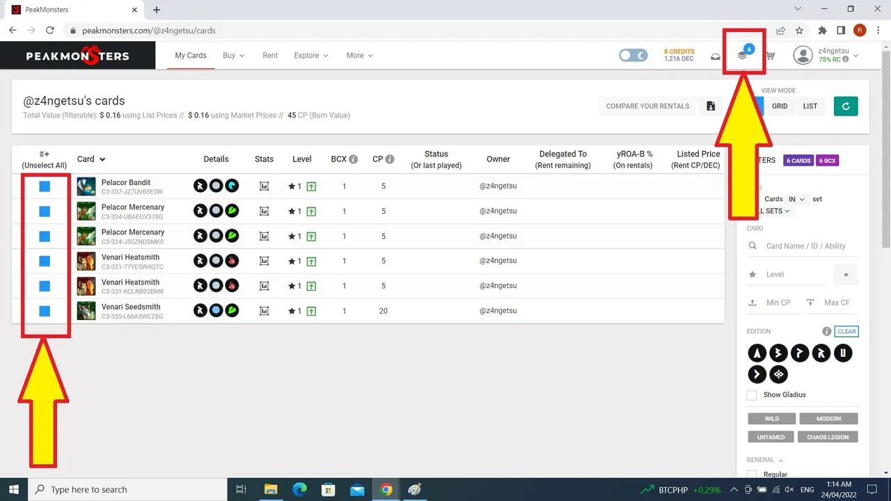Click the PeakMonsters logo
This screenshot has height=501, width=891.
click(77, 56)
